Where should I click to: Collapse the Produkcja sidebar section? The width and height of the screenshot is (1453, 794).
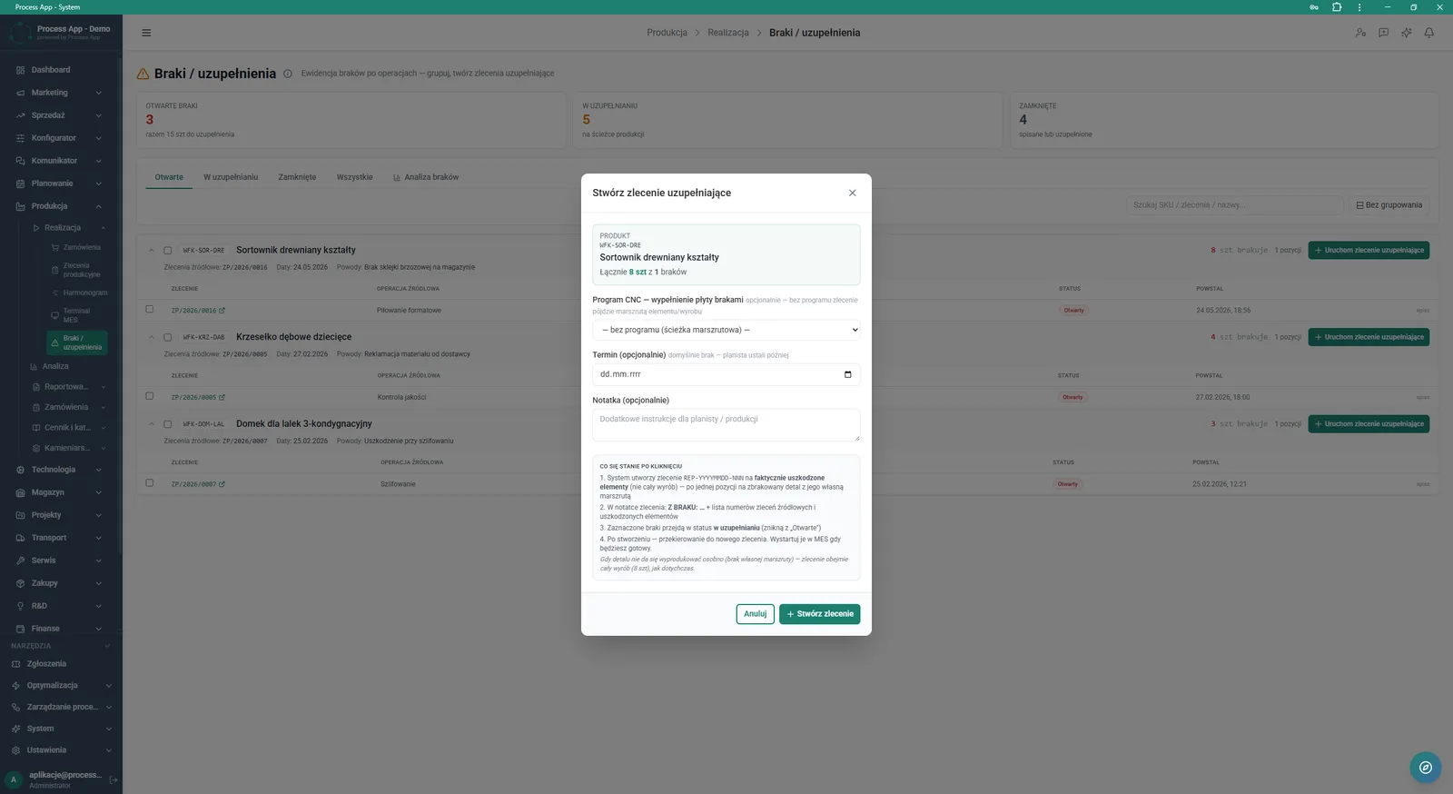click(61, 206)
